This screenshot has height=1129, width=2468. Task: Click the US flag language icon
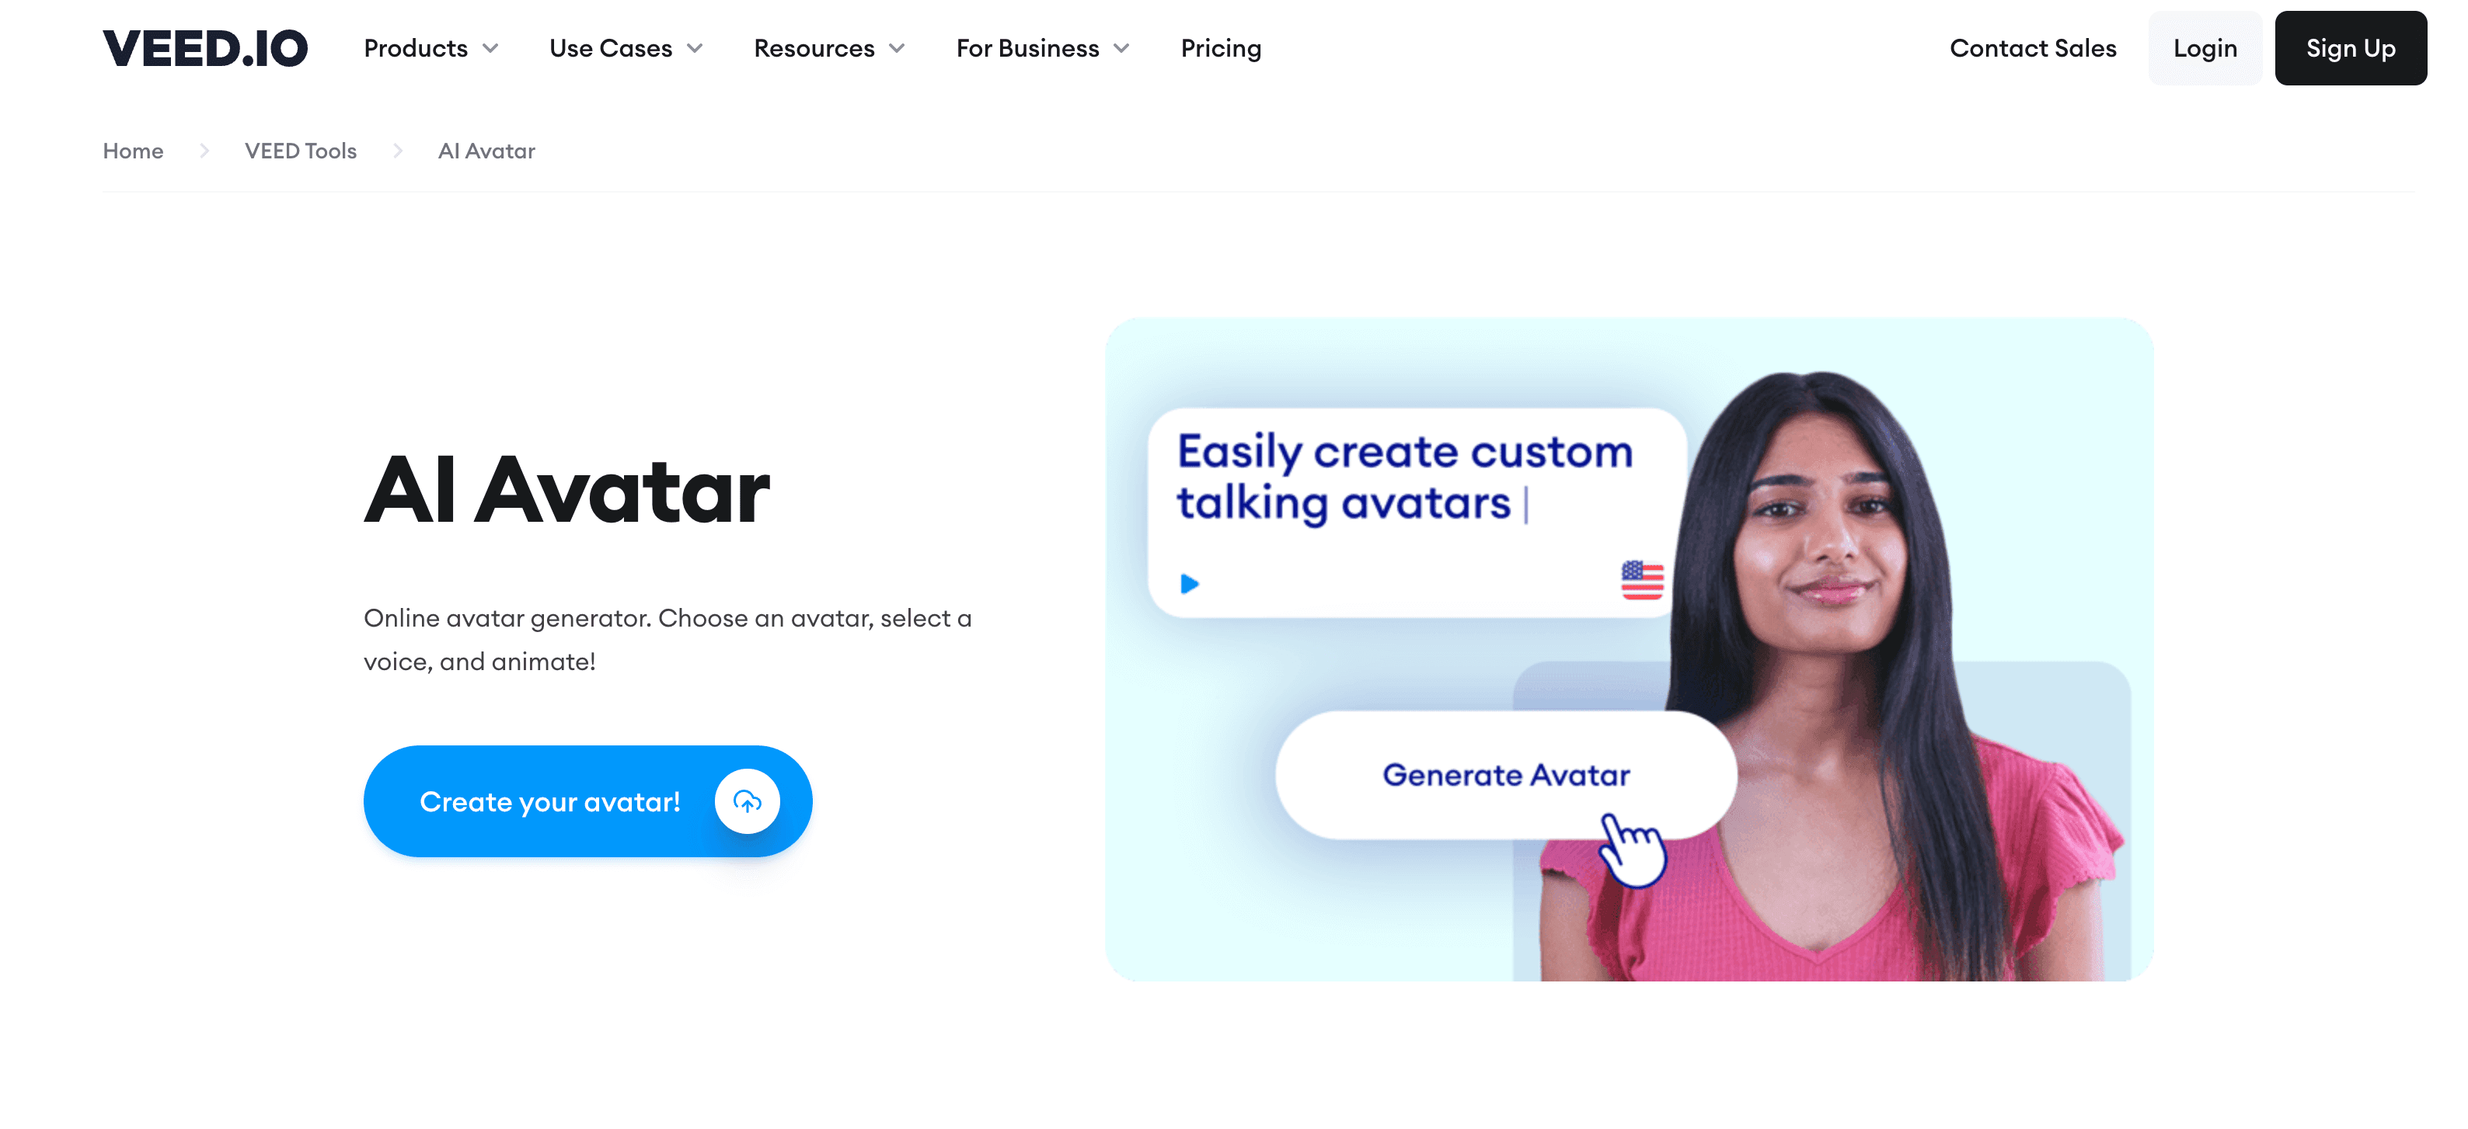pos(1642,580)
